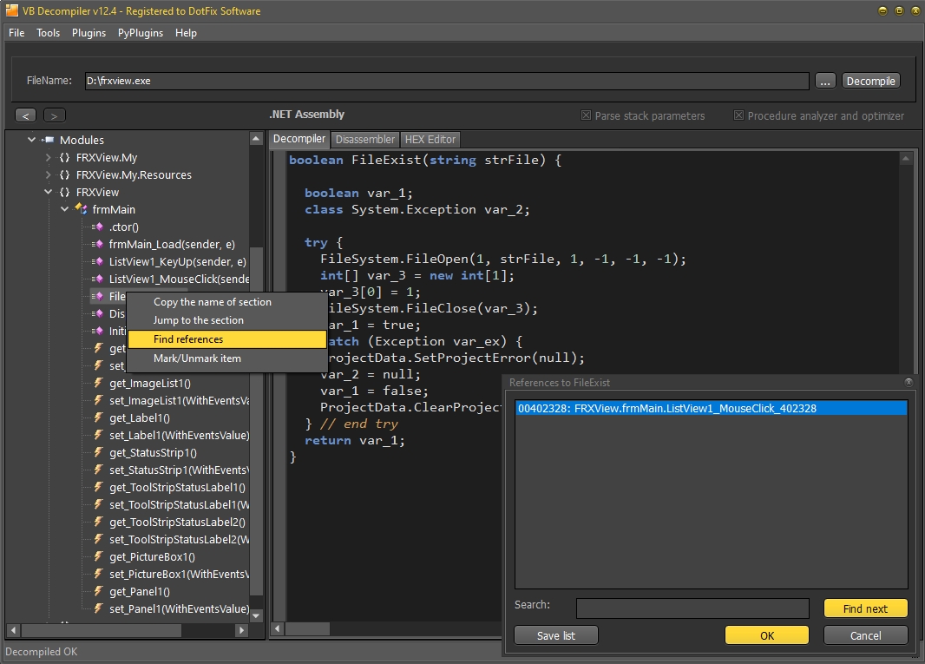Open the PyPlugins menu
This screenshot has width=925, height=664.
[141, 33]
